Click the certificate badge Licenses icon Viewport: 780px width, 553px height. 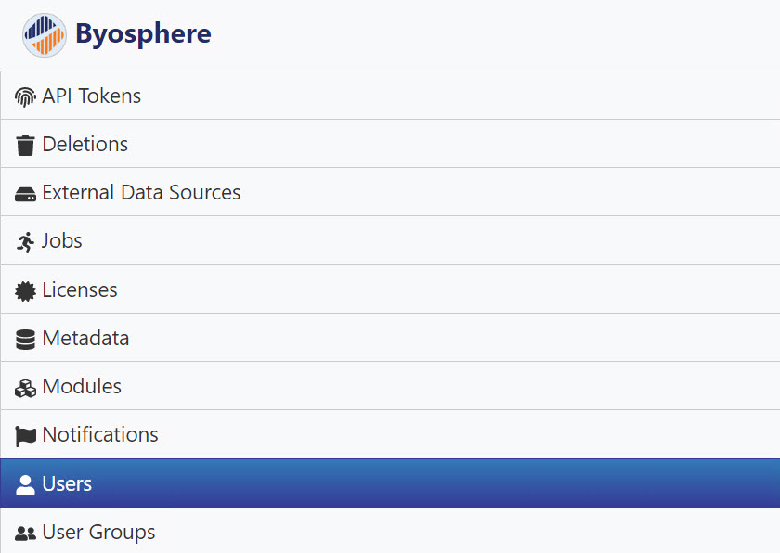(x=25, y=290)
